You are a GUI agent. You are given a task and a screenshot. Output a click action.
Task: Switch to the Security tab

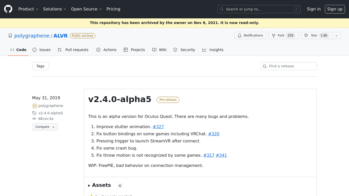click(x=184, y=50)
